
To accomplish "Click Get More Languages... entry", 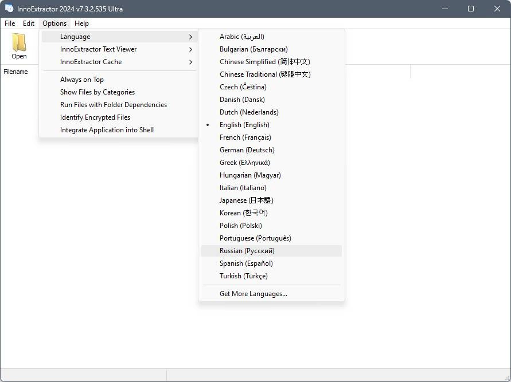I will (271, 294).
